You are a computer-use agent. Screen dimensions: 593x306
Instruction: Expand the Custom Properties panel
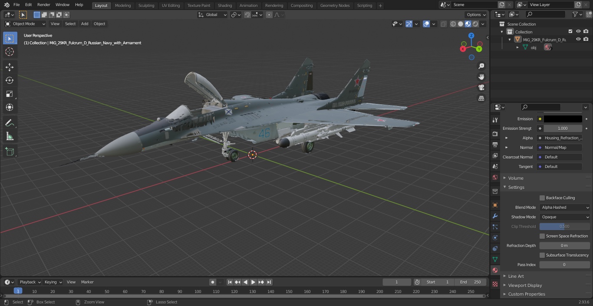[527, 294]
